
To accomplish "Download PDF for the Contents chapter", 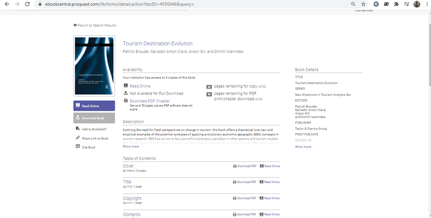I will (244, 214).
